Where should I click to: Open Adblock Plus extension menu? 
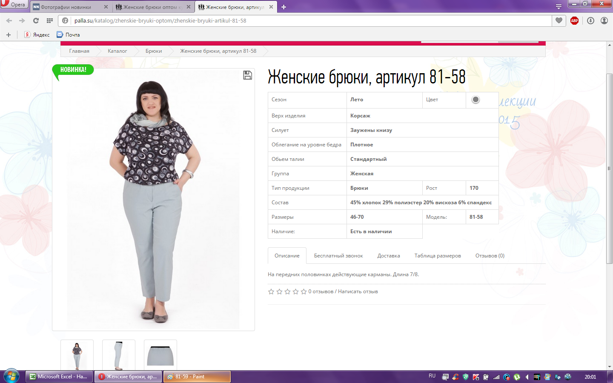pos(574,20)
